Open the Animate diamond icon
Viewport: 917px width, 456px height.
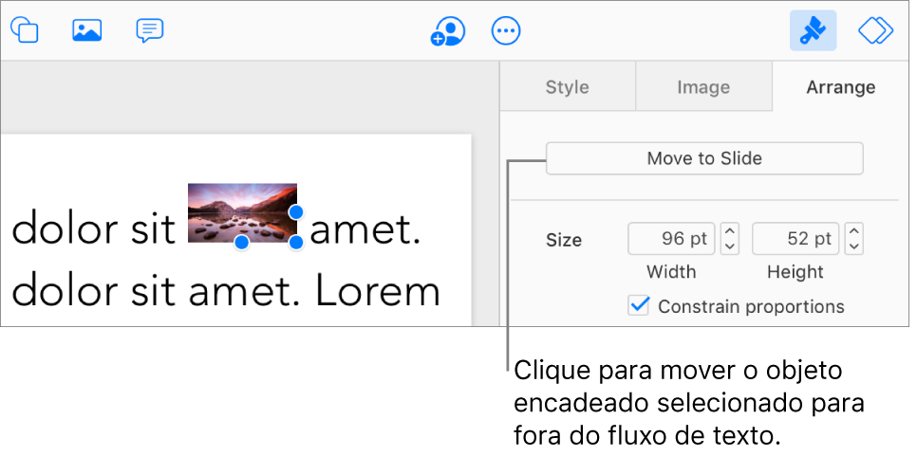(x=875, y=30)
